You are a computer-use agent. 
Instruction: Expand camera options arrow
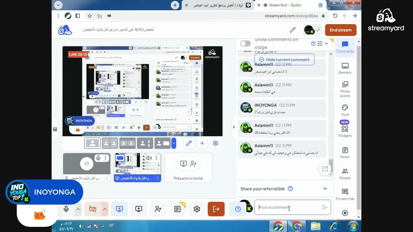click(105, 209)
